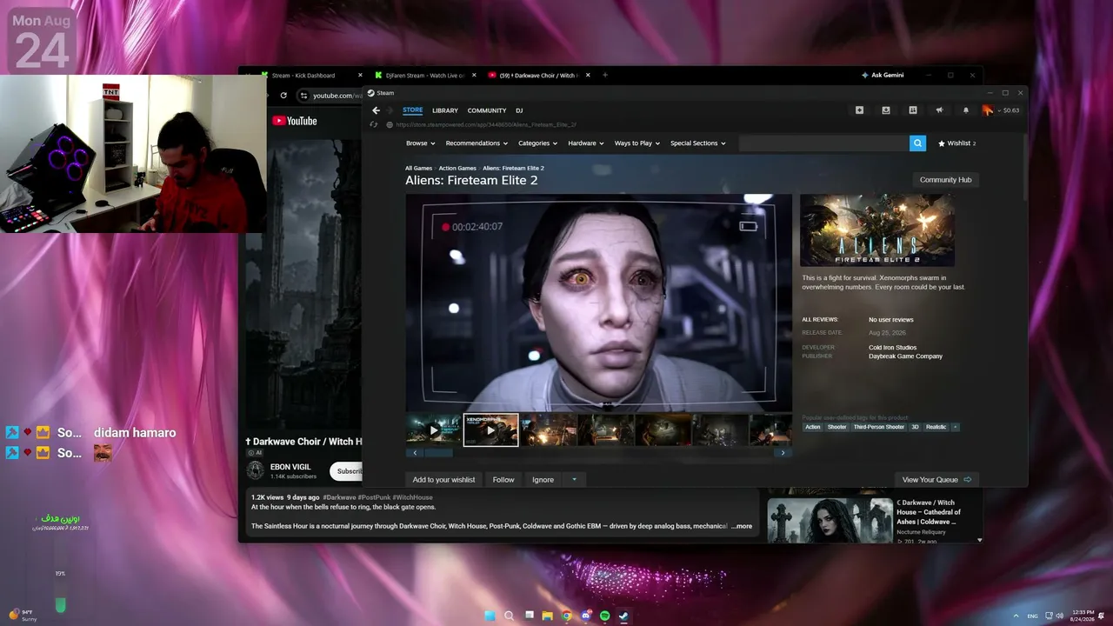The image size is (1113, 626).
Task: Expand the Recommendations dropdown
Action: 477,143
